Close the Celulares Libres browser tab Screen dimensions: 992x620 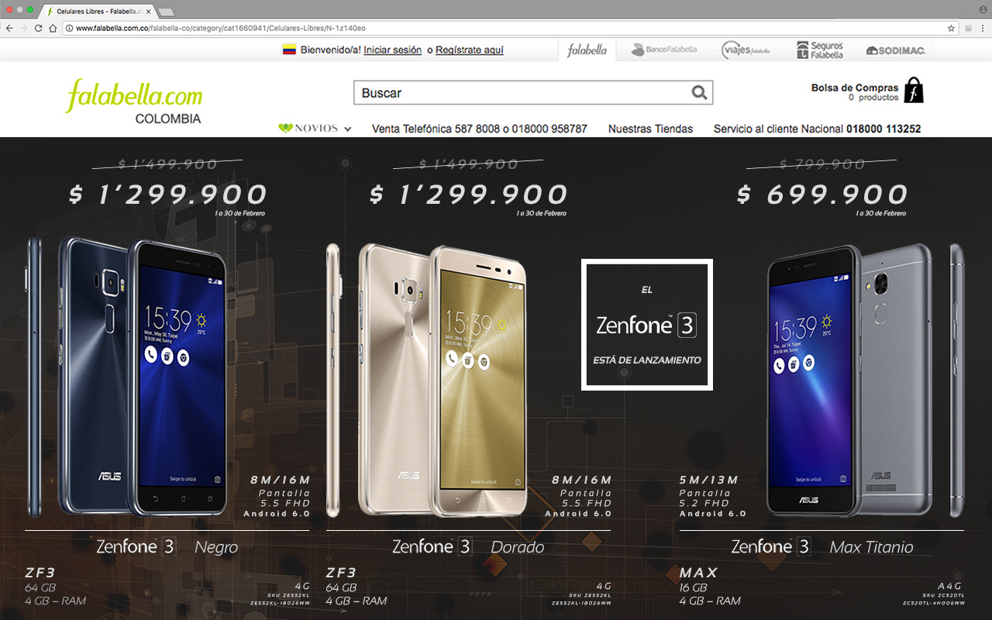(x=148, y=12)
